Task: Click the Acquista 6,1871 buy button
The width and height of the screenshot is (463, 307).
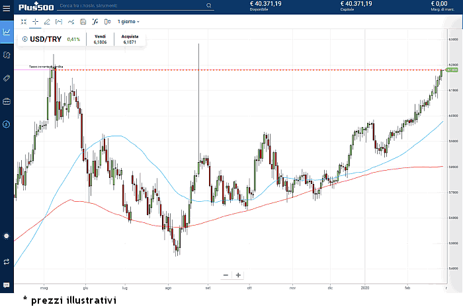Action: (x=130, y=38)
